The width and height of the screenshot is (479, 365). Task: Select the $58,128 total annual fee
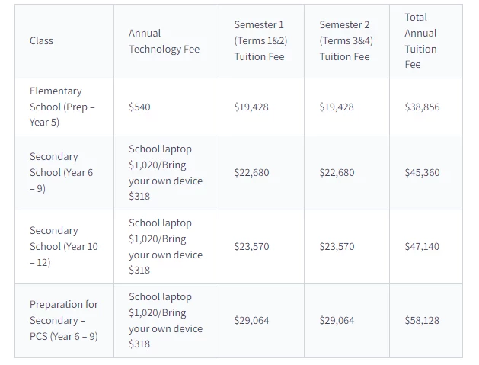coord(422,320)
